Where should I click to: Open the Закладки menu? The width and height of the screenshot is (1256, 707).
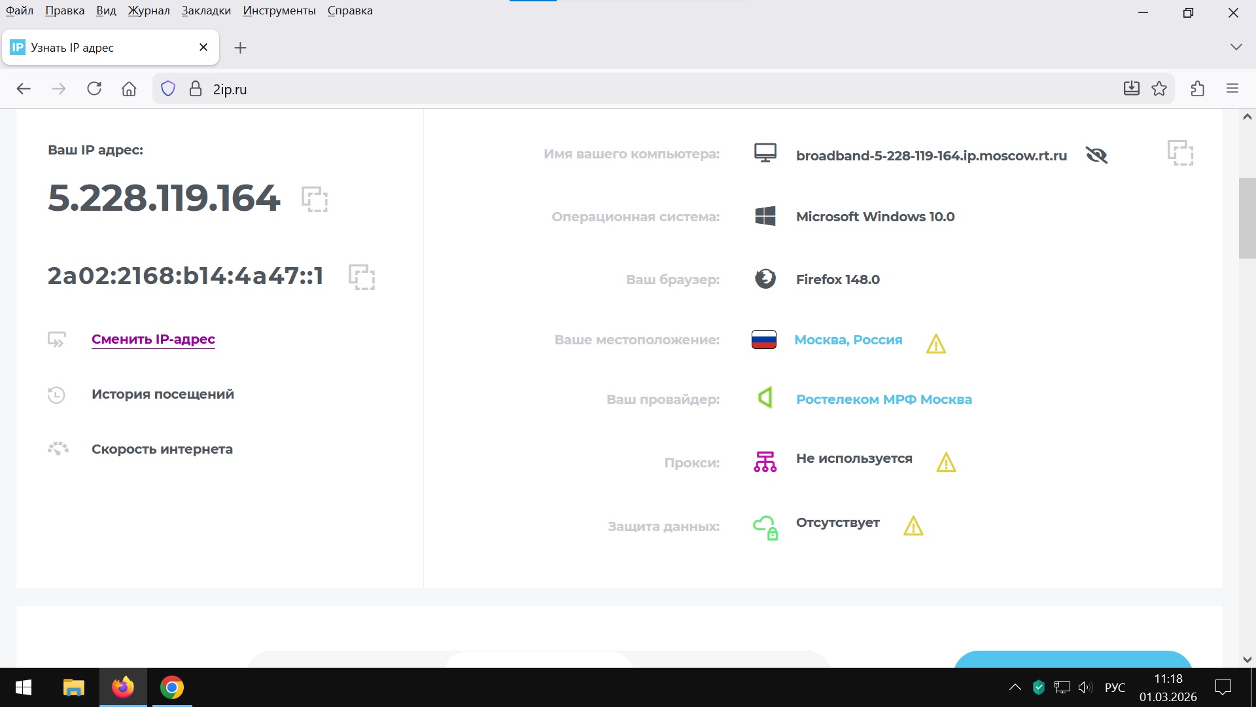(206, 10)
